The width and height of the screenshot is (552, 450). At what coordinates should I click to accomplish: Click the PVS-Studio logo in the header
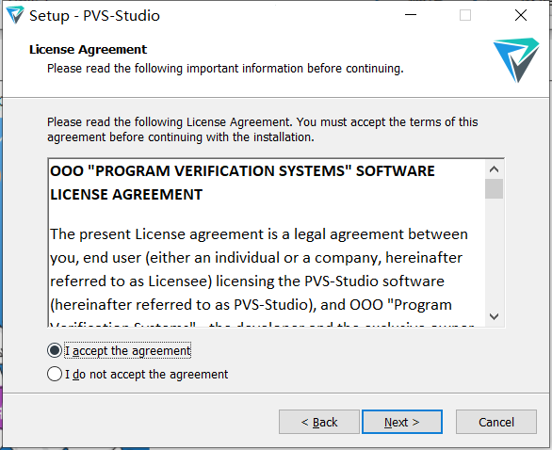pos(516,60)
